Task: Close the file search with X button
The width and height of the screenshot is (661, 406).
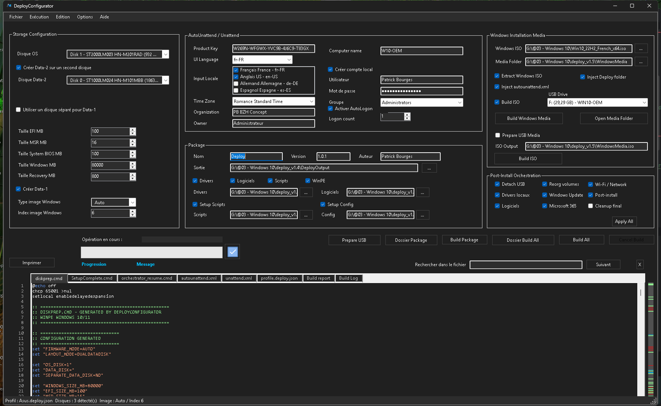Action: (x=640, y=265)
